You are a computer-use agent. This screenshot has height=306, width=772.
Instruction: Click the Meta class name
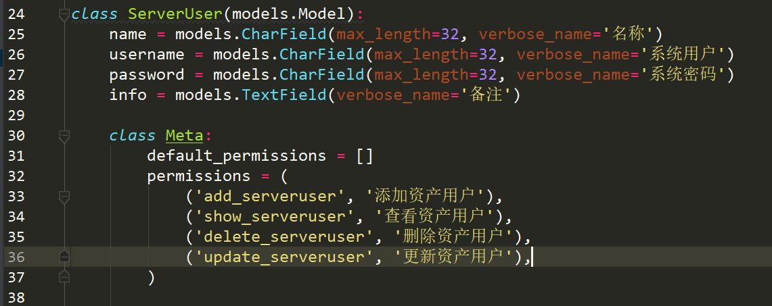point(184,136)
